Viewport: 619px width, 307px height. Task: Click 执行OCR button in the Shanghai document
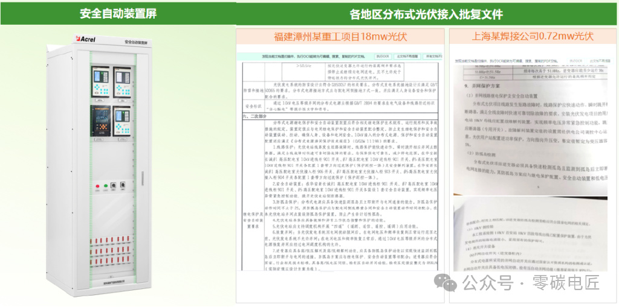point(576,61)
